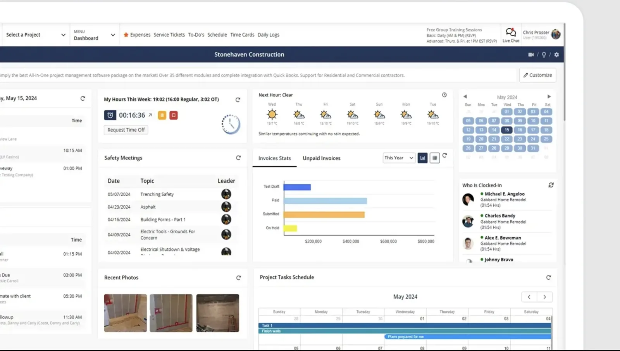Click the video camera icon in header
The image size is (620, 351).
(x=531, y=55)
